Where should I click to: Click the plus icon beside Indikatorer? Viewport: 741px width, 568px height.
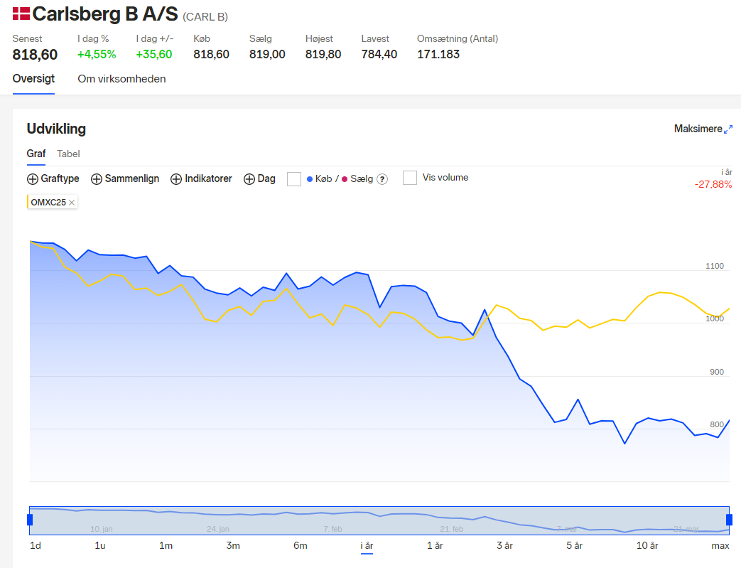click(176, 179)
